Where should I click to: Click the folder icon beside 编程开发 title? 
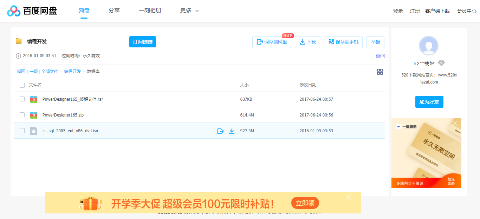click(x=19, y=41)
